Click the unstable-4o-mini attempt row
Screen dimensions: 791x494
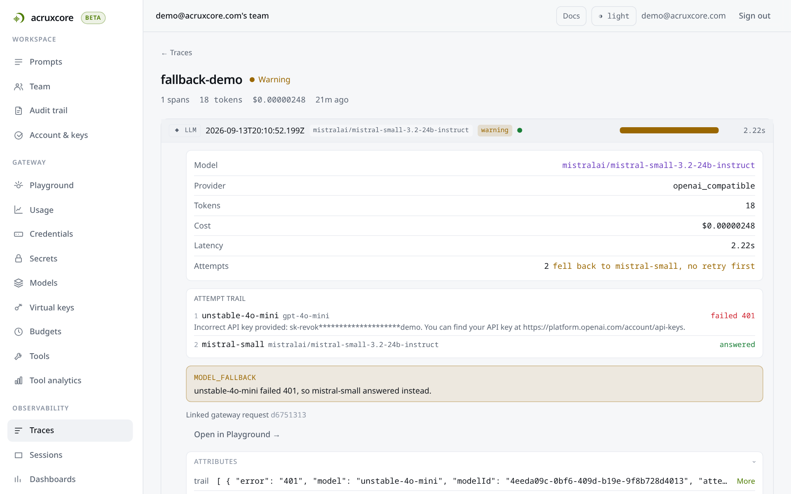click(x=474, y=321)
